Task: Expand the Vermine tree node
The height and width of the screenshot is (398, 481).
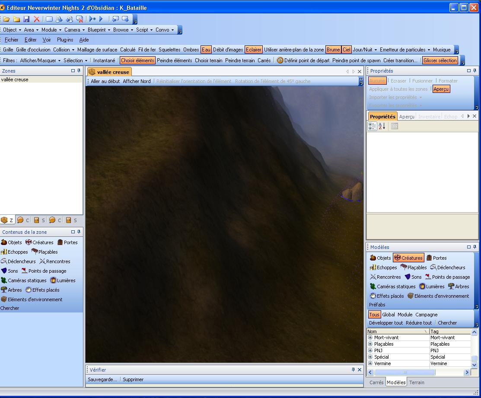Action: click(370, 363)
